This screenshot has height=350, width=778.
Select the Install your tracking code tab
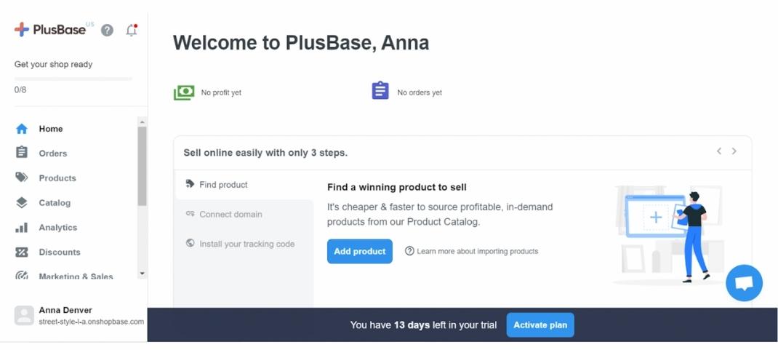[246, 244]
